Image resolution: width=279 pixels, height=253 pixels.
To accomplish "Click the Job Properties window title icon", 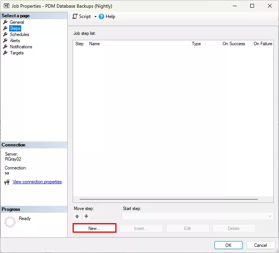I will click(x=7, y=6).
